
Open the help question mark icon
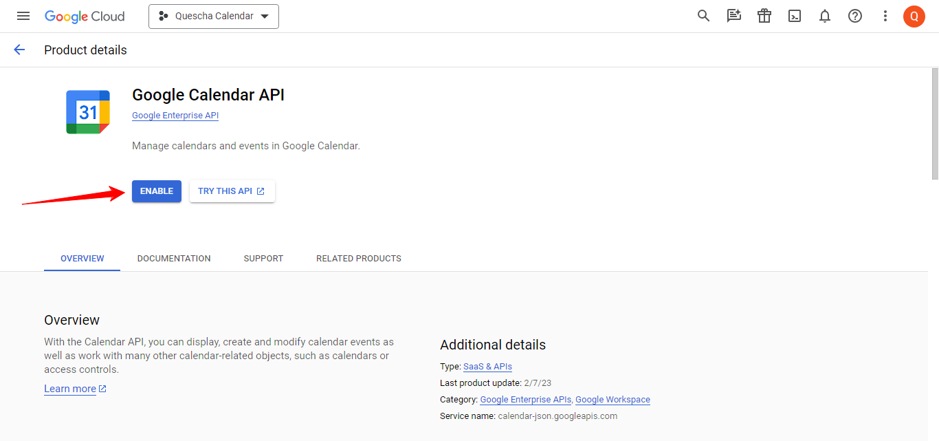click(855, 16)
